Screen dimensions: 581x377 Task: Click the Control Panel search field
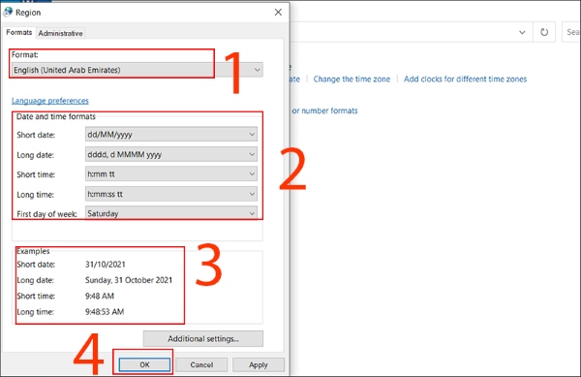(x=571, y=32)
